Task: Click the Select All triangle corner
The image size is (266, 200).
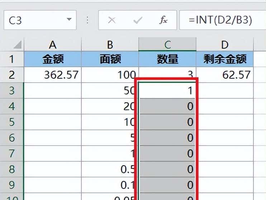Action: [x=18, y=44]
